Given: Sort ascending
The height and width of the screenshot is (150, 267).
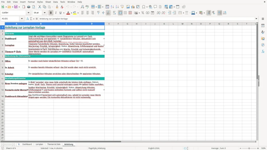Looking at the screenshot, I should (x=112, y=7).
